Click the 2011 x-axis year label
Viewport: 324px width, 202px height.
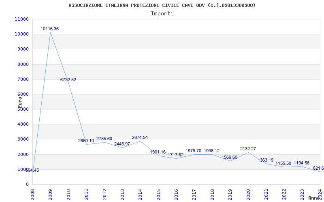[x=86, y=194]
